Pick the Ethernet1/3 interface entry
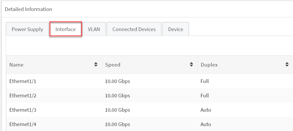The width and height of the screenshot is (293, 131). [x=23, y=110]
